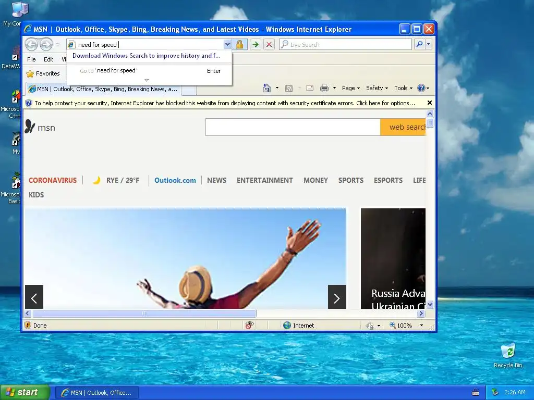
Task: Show next slide in carousel
Action: pyautogui.click(x=337, y=297)
